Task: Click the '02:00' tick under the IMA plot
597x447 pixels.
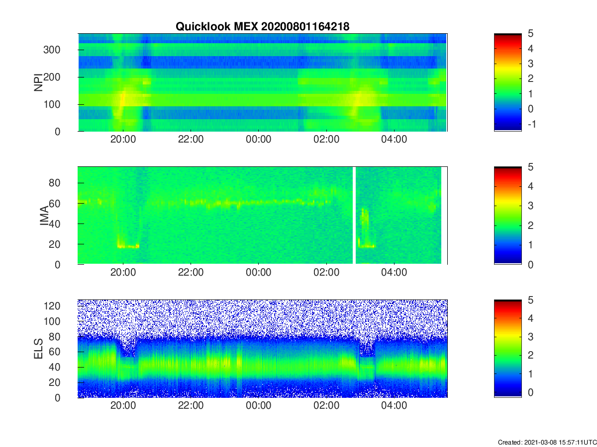Action: [x=326, y=273]
